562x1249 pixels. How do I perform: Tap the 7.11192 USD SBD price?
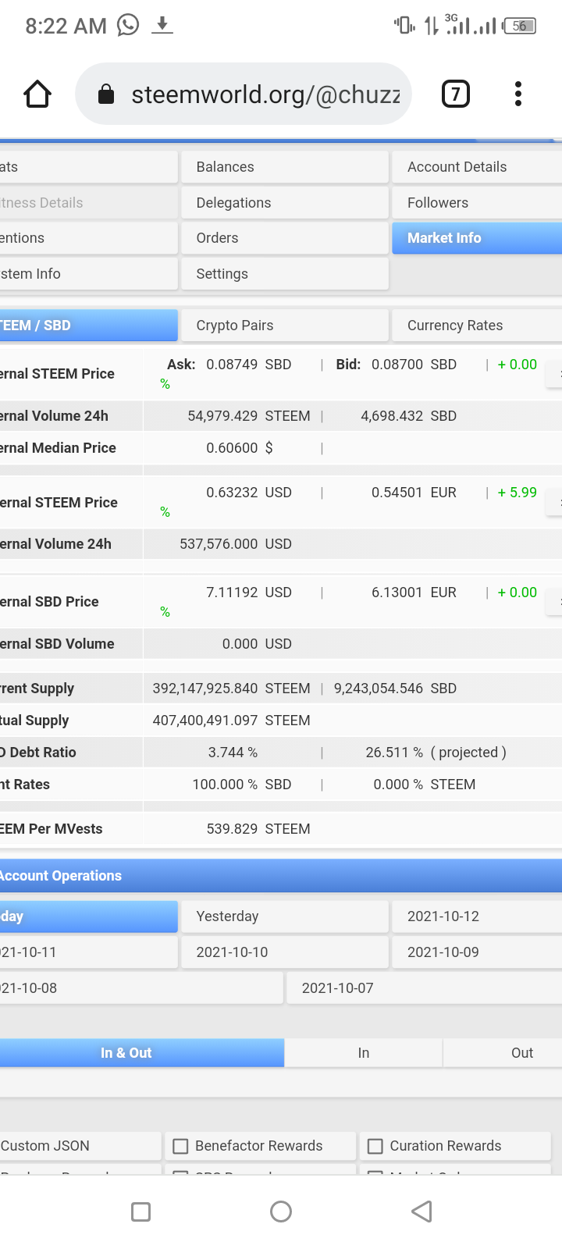tap(249, 592)
